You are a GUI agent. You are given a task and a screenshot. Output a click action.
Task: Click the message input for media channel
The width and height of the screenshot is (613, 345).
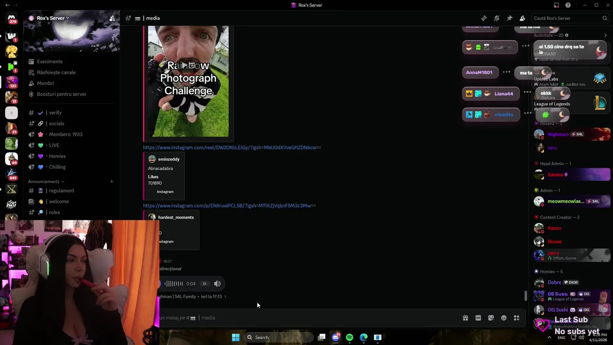306,318
